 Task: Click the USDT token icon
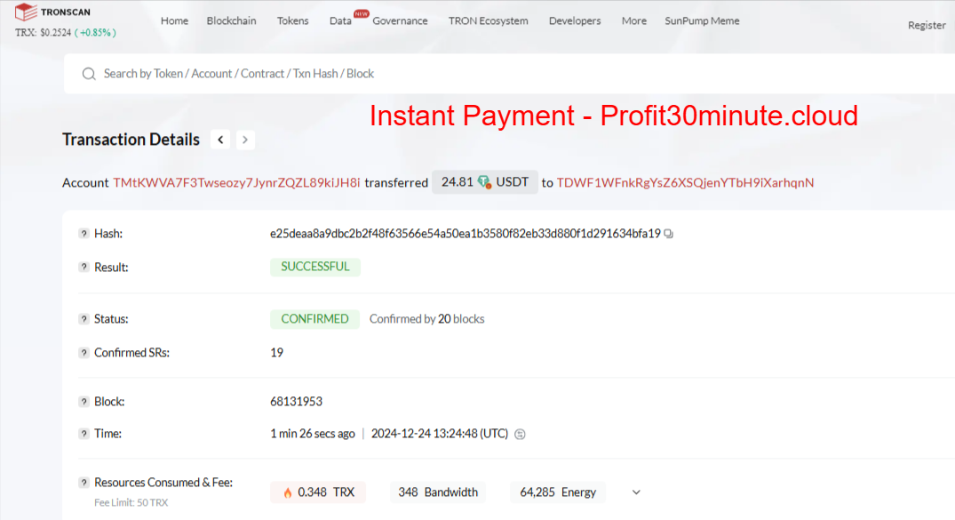(x=484, y=181)
